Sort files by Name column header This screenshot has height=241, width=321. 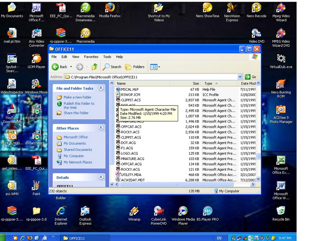point(142,84)
